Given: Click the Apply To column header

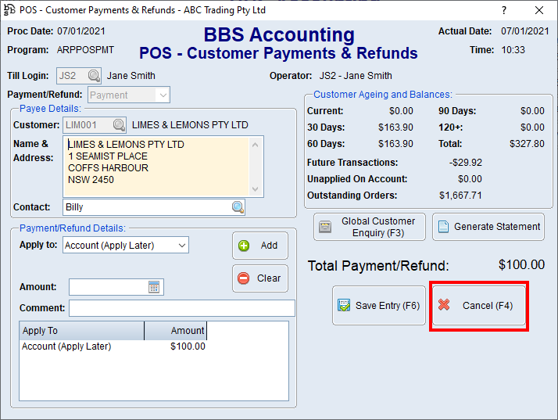Looking at the screenshot, I should pyautogui.click(x=81, y=331).
